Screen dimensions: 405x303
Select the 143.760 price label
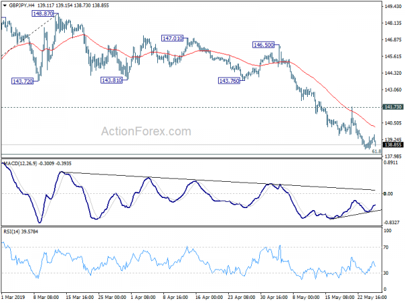click(229, 81)
